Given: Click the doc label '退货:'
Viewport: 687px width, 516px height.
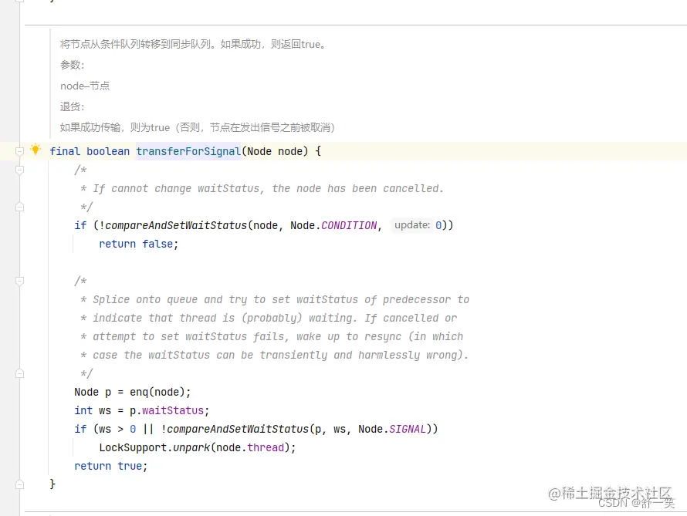Looking at the screenshot, I should point(72,106).
